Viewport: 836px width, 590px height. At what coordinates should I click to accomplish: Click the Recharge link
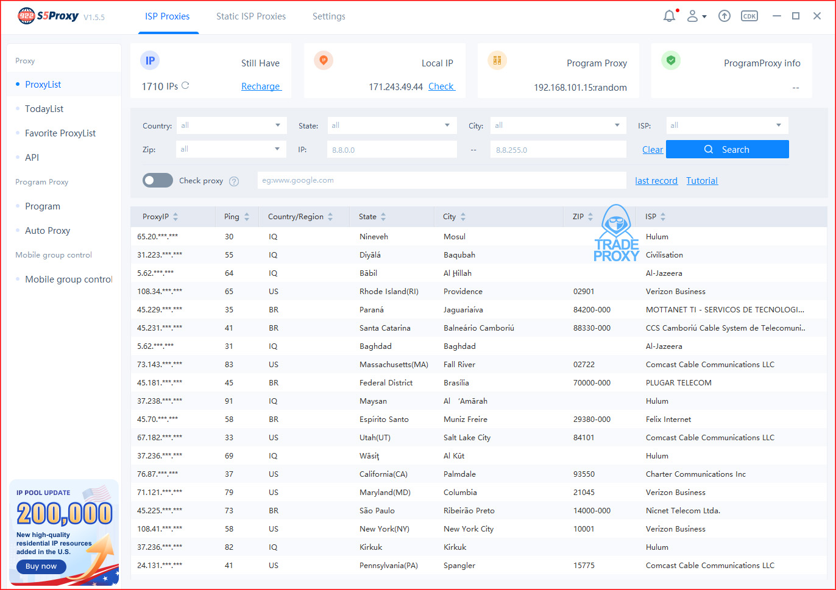261,86
